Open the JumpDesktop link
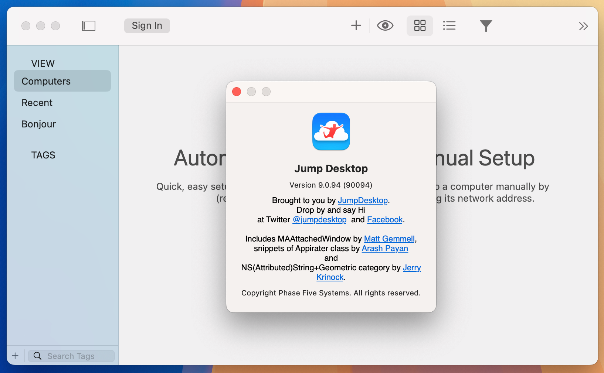 point(363,200)
